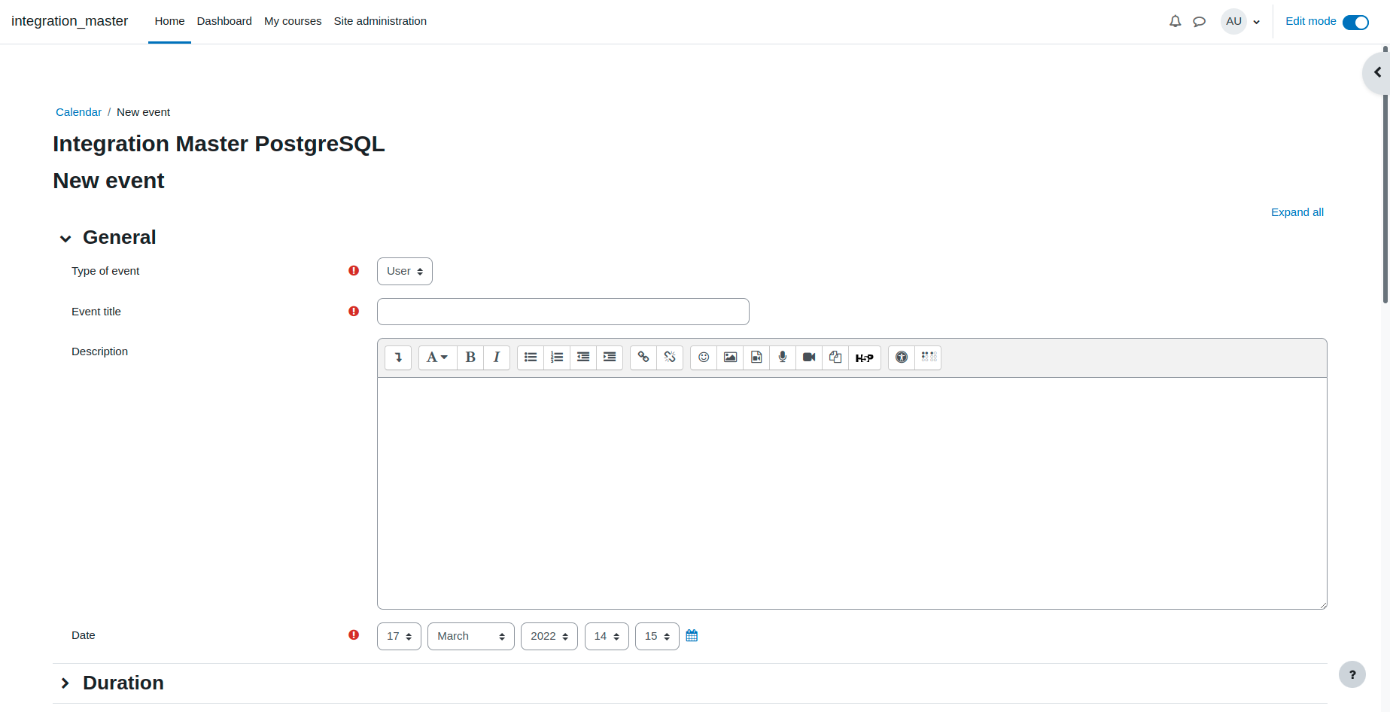Expand the Duration section
The height and width of the screenshot is (712, 1390).
pyautogui.click(x=65, y=683)
